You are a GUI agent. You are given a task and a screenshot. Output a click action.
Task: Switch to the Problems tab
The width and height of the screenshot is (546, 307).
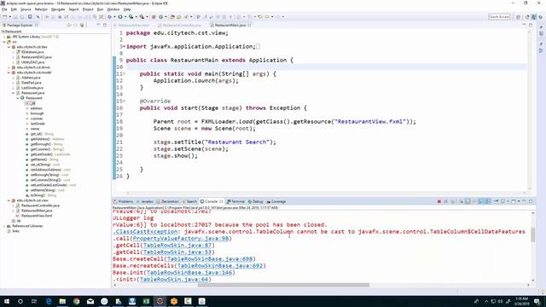point(124,201)
